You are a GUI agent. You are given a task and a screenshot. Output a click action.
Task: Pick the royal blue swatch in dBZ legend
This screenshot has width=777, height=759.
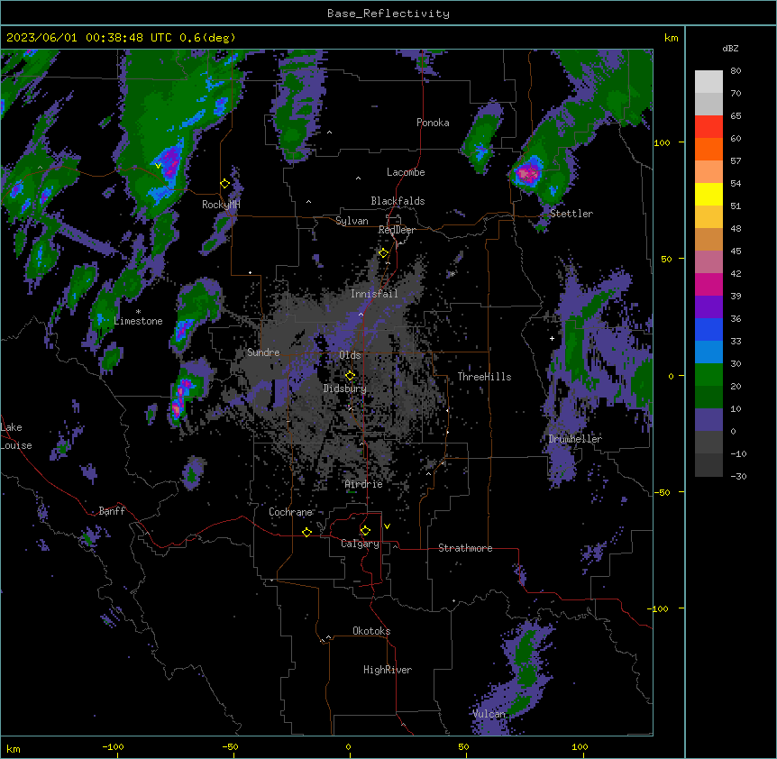[708, 329]
